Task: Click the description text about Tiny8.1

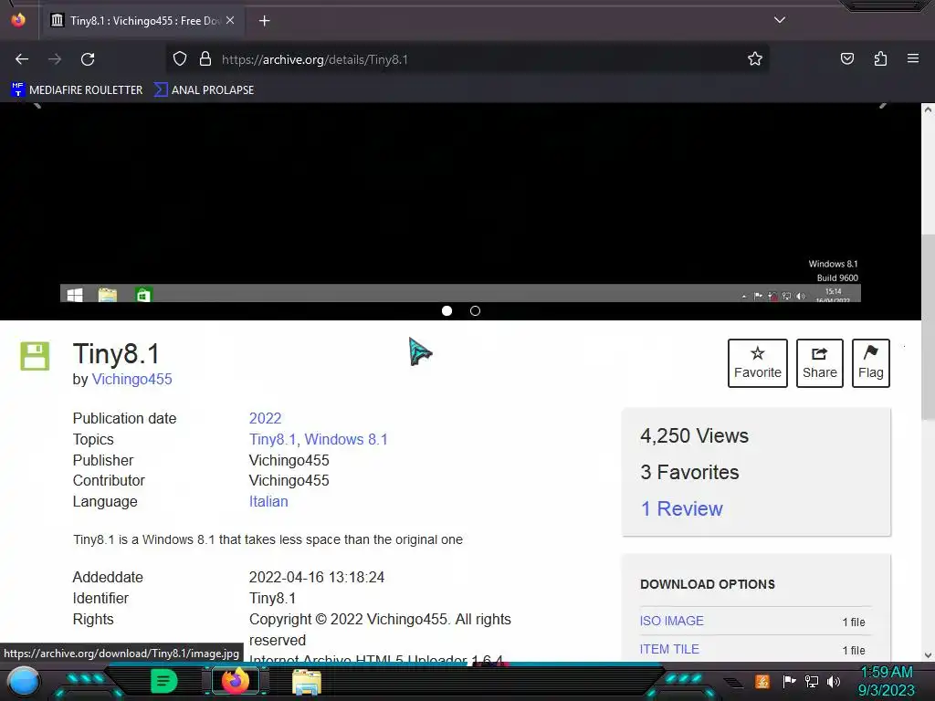Action: click(268, 539)
